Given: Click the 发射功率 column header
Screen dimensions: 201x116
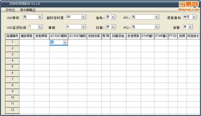Looking at the screenshot, I should click(x=94, y=36).
